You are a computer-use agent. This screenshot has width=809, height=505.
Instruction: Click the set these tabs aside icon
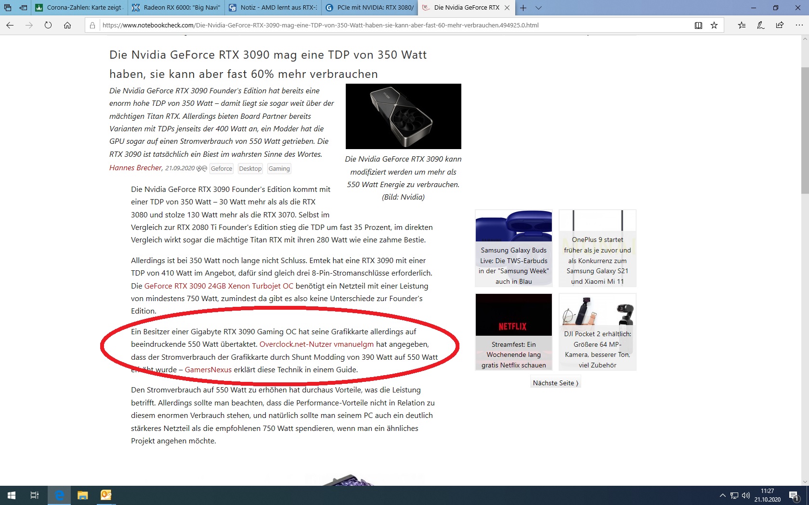coord(23,8)
